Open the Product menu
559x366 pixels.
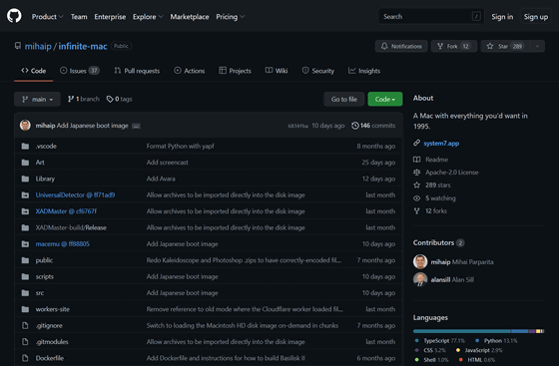[48, 17]
